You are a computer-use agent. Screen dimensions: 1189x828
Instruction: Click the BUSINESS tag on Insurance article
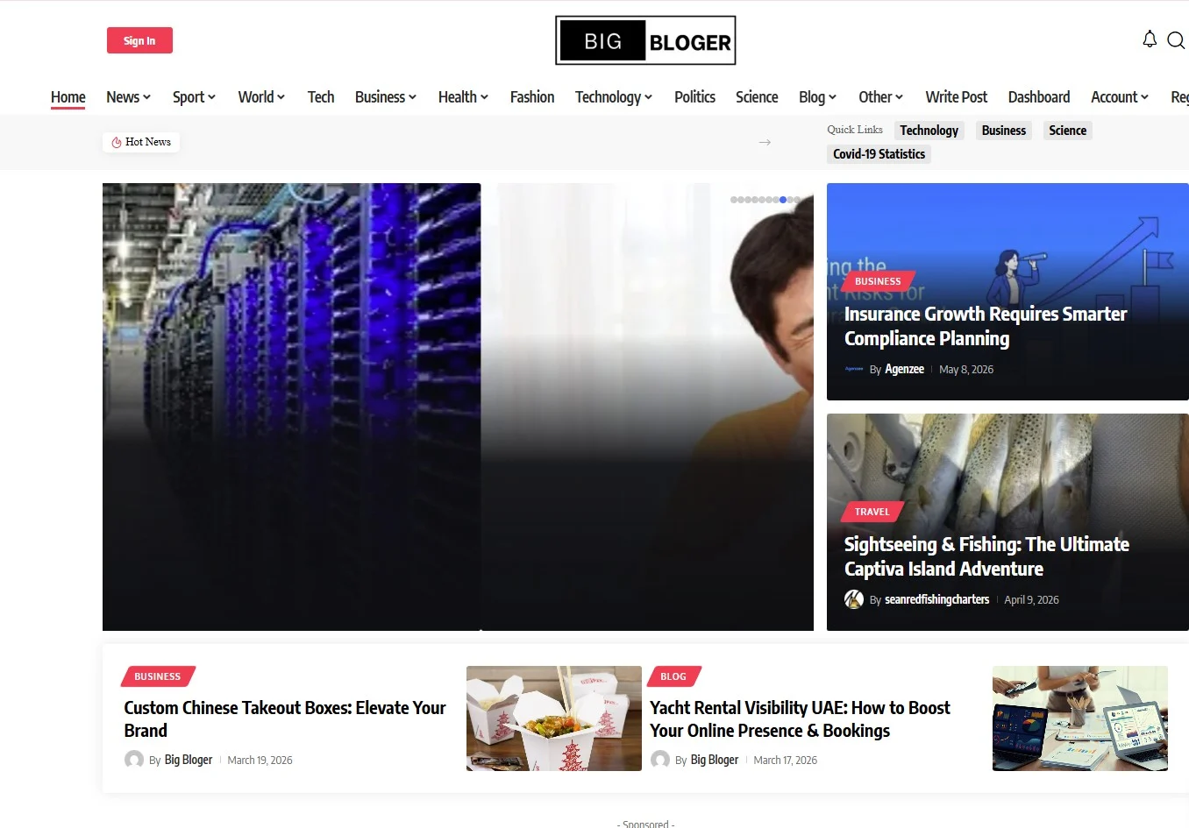(878, 281)
